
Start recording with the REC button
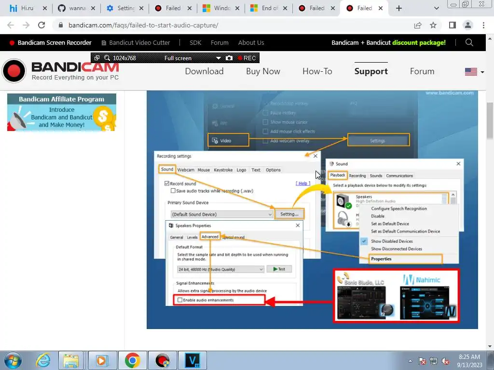[x=247, y=58]
